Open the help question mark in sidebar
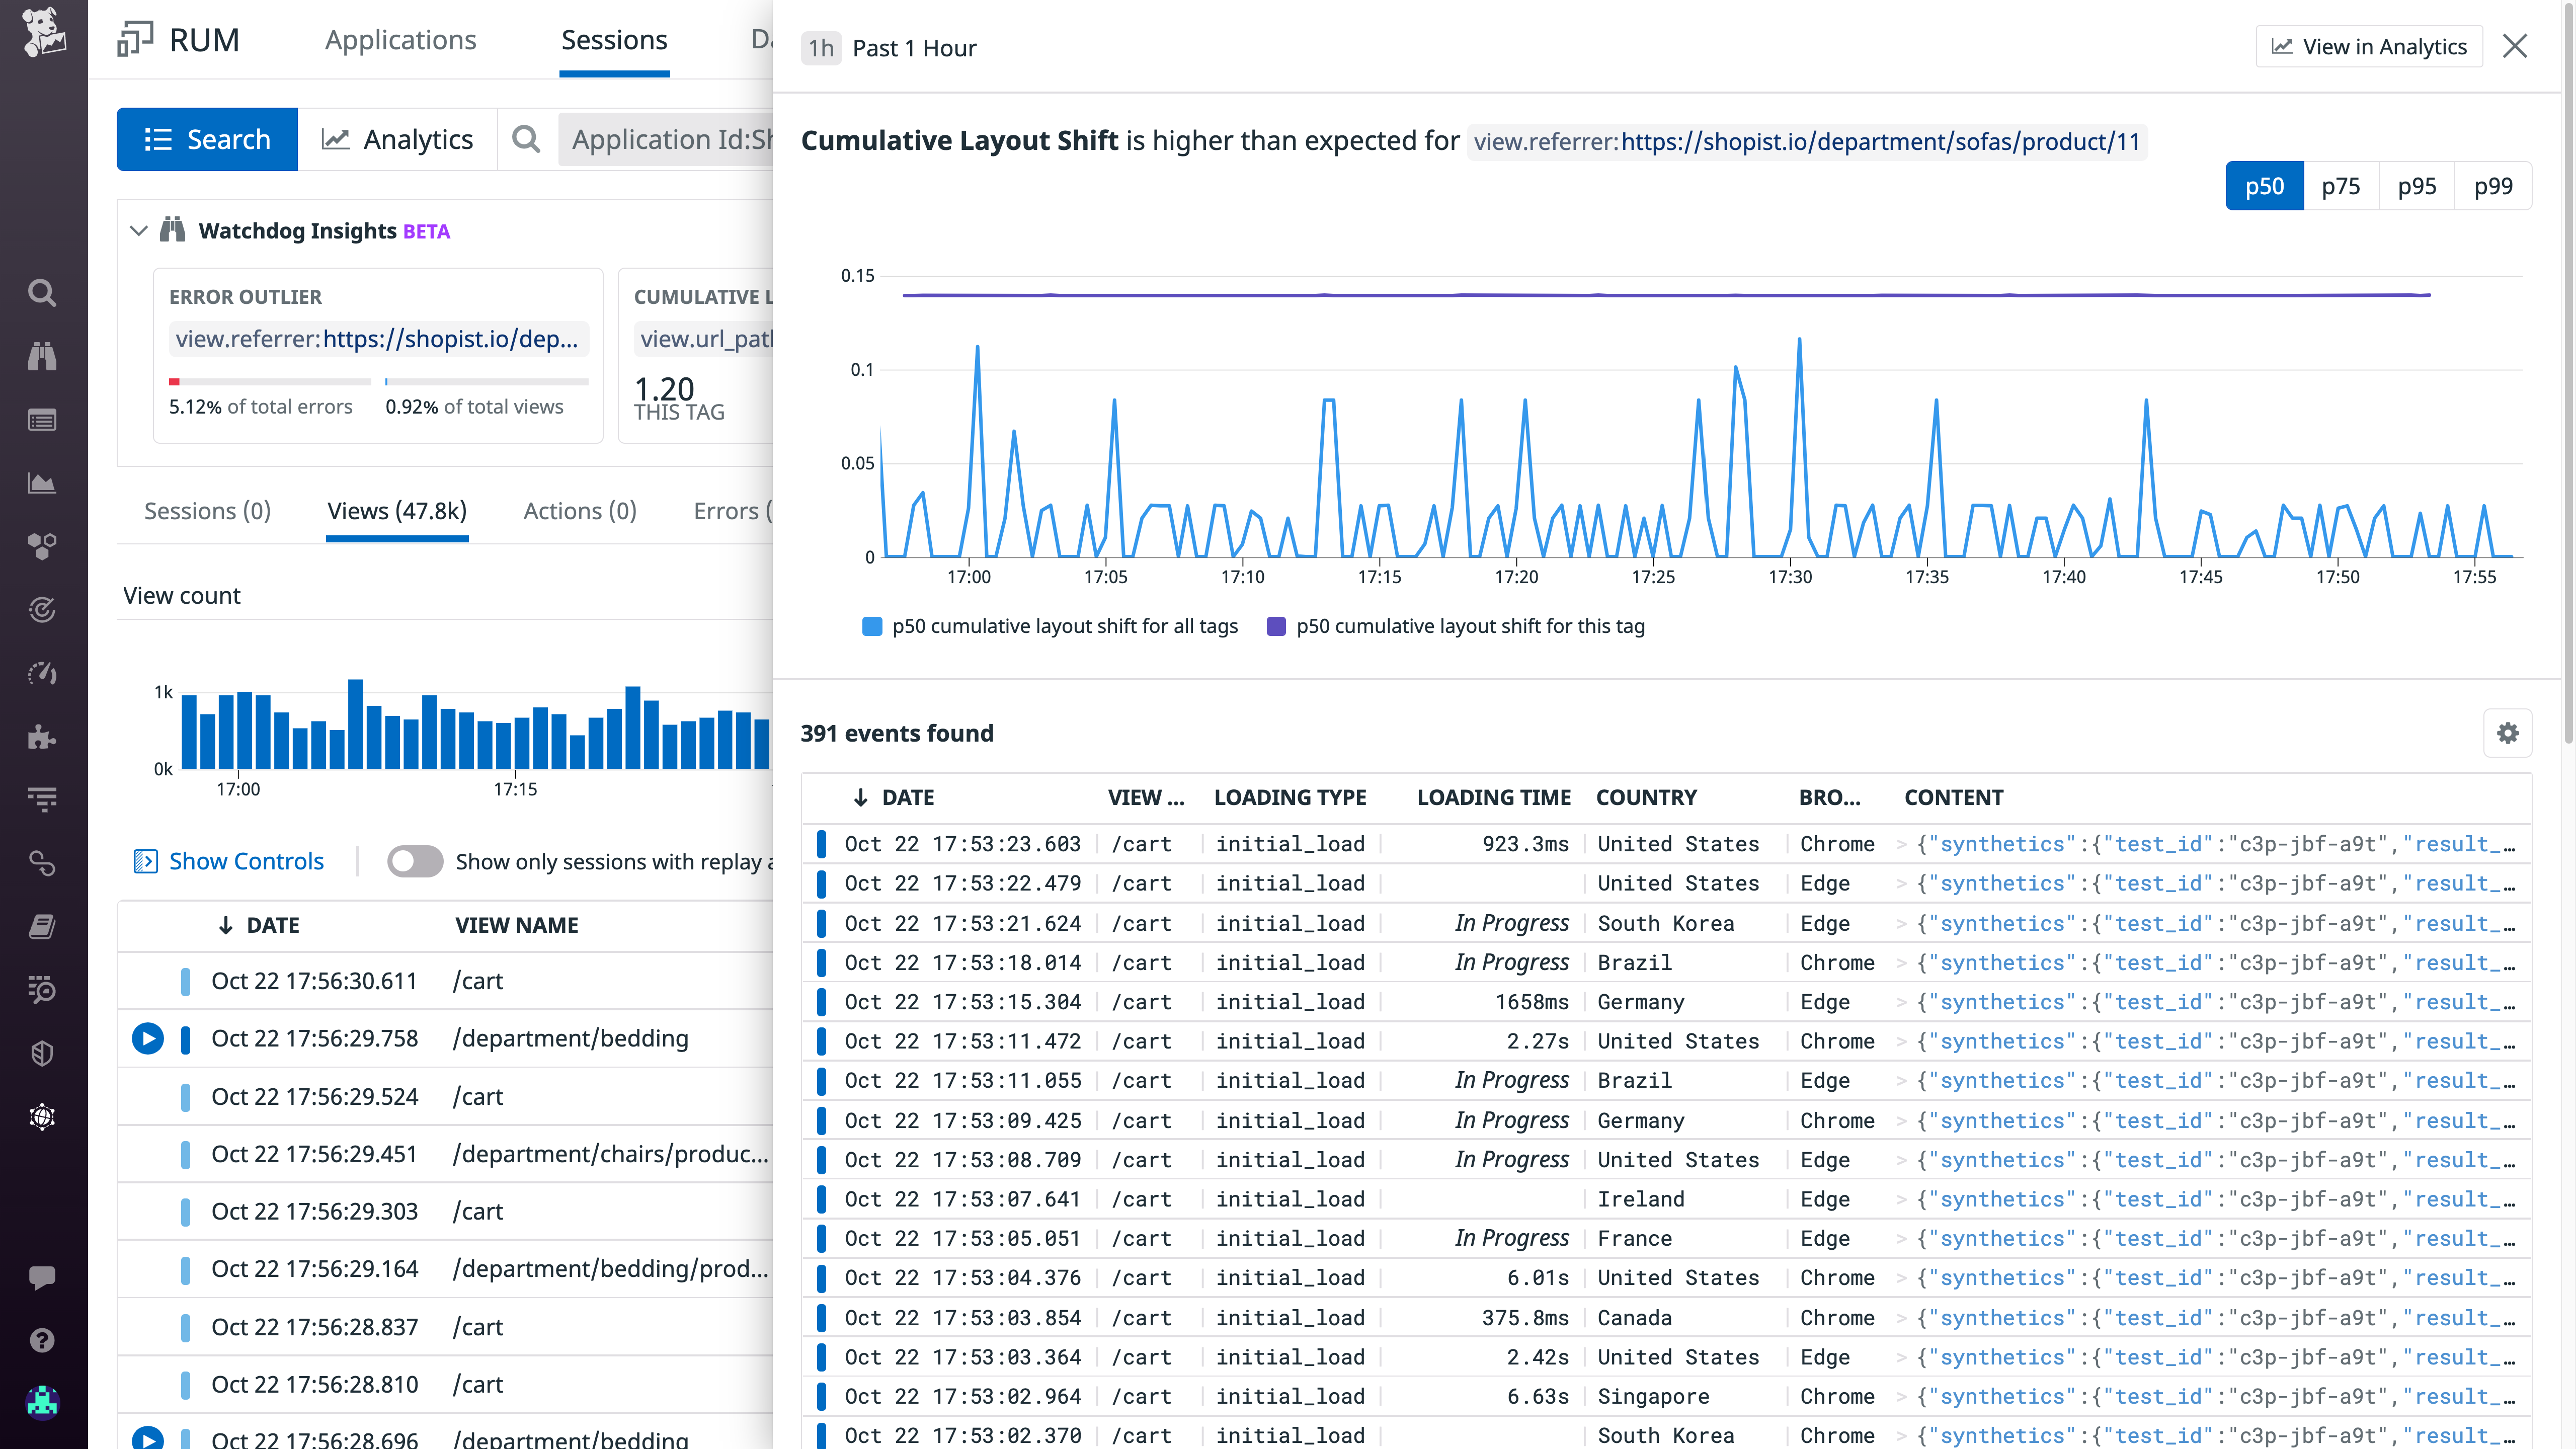 tap(42, 1340)
